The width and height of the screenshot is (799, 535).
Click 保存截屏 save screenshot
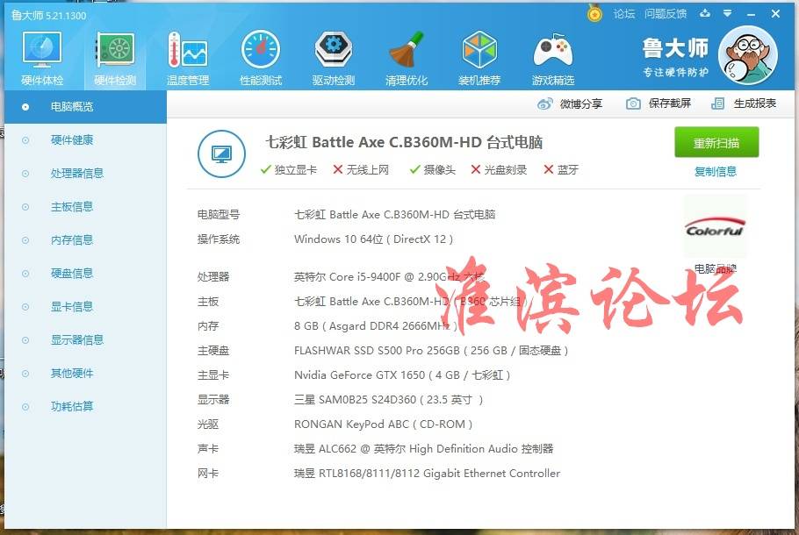[x=659, y=103]
